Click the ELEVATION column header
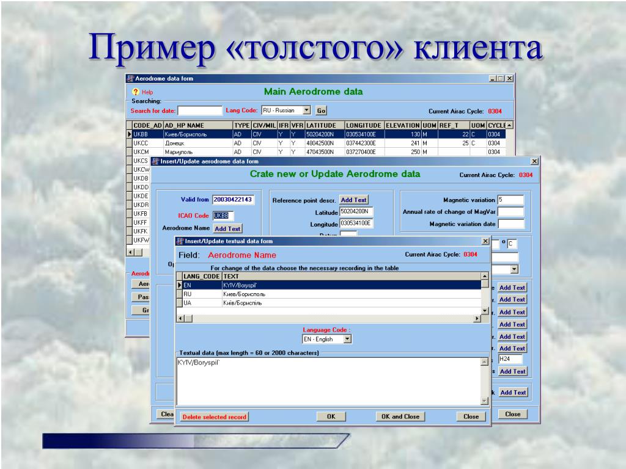The image size is (626, 469). coord(402,125)
